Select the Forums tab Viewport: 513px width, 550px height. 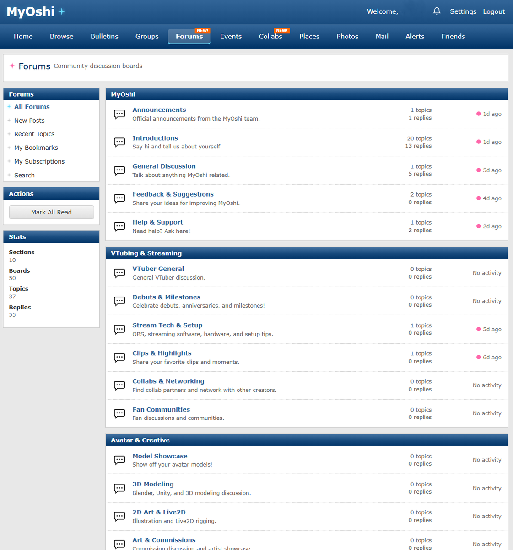coord(189,37)
